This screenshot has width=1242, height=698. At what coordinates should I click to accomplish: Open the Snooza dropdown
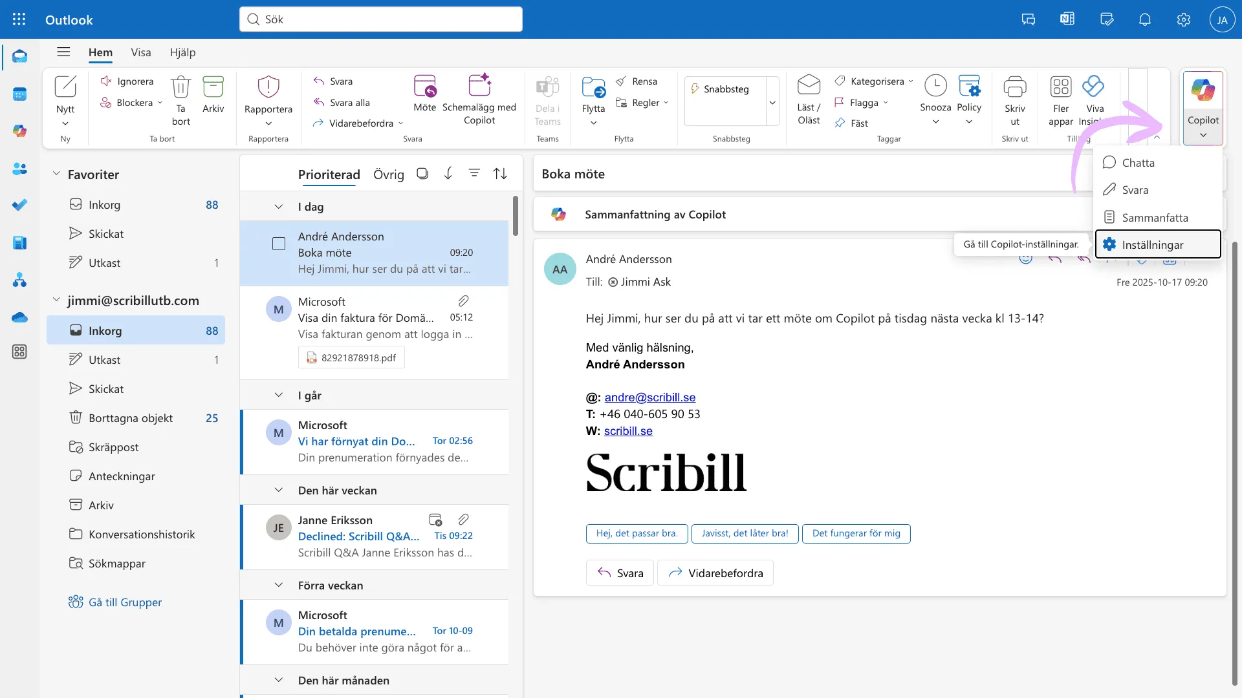935,122
